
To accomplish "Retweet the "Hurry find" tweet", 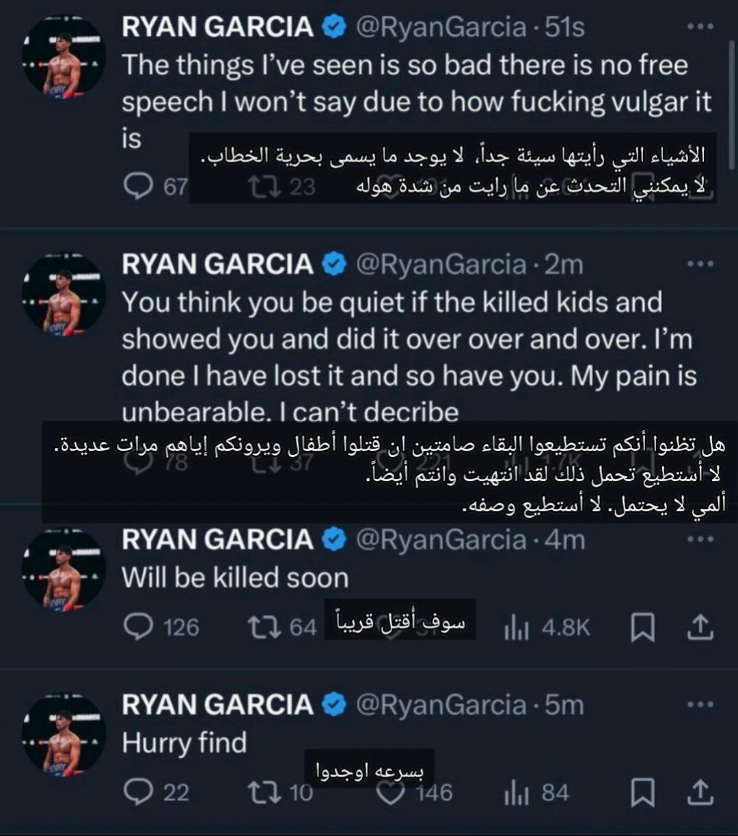I will pyautogui.click(x=265, y=792).
